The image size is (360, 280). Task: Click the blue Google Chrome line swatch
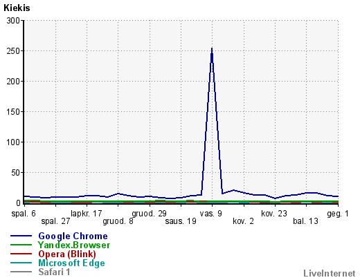[21, 236]
